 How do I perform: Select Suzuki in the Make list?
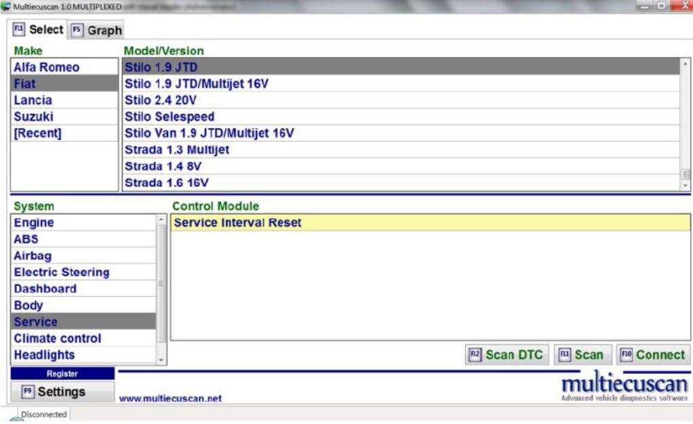coord(64,116)
